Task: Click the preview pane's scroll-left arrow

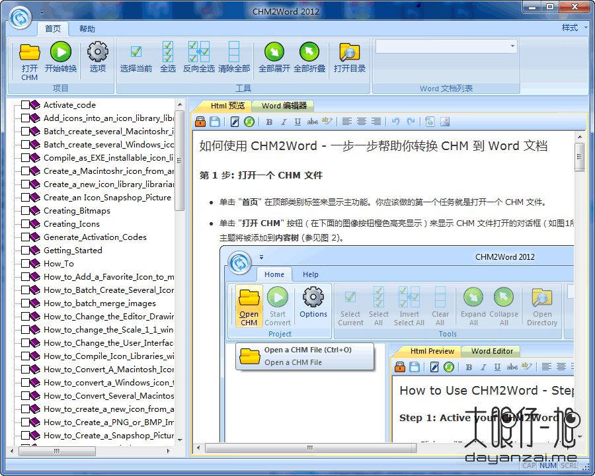Action: 198,448
